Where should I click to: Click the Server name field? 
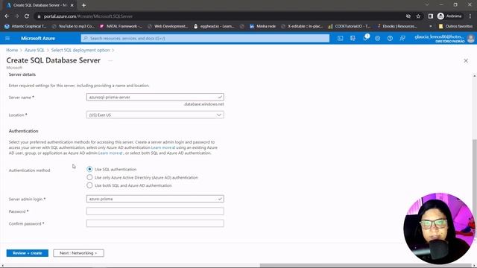(155, 97)
